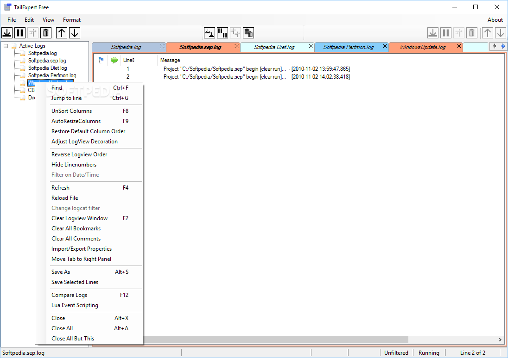This screenshot has height=358, width=508.
Task: Switch to the Softpedia Perfmon.log tab
Action: [x=348, y=47]
